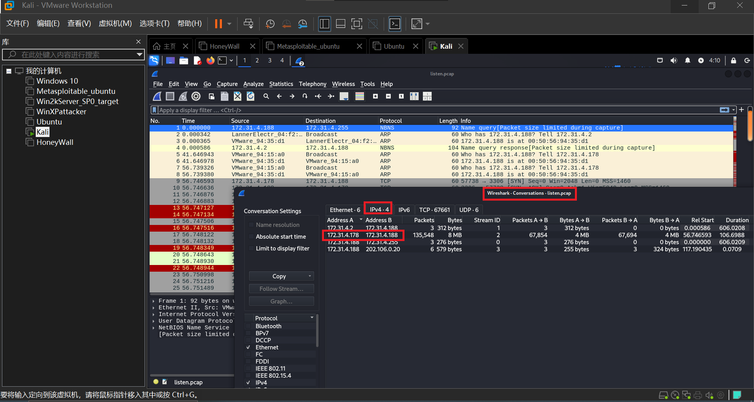This screenshot has height=402, width=754.
Task: Click the Follow Stream… button
Action: click(282, 289)
